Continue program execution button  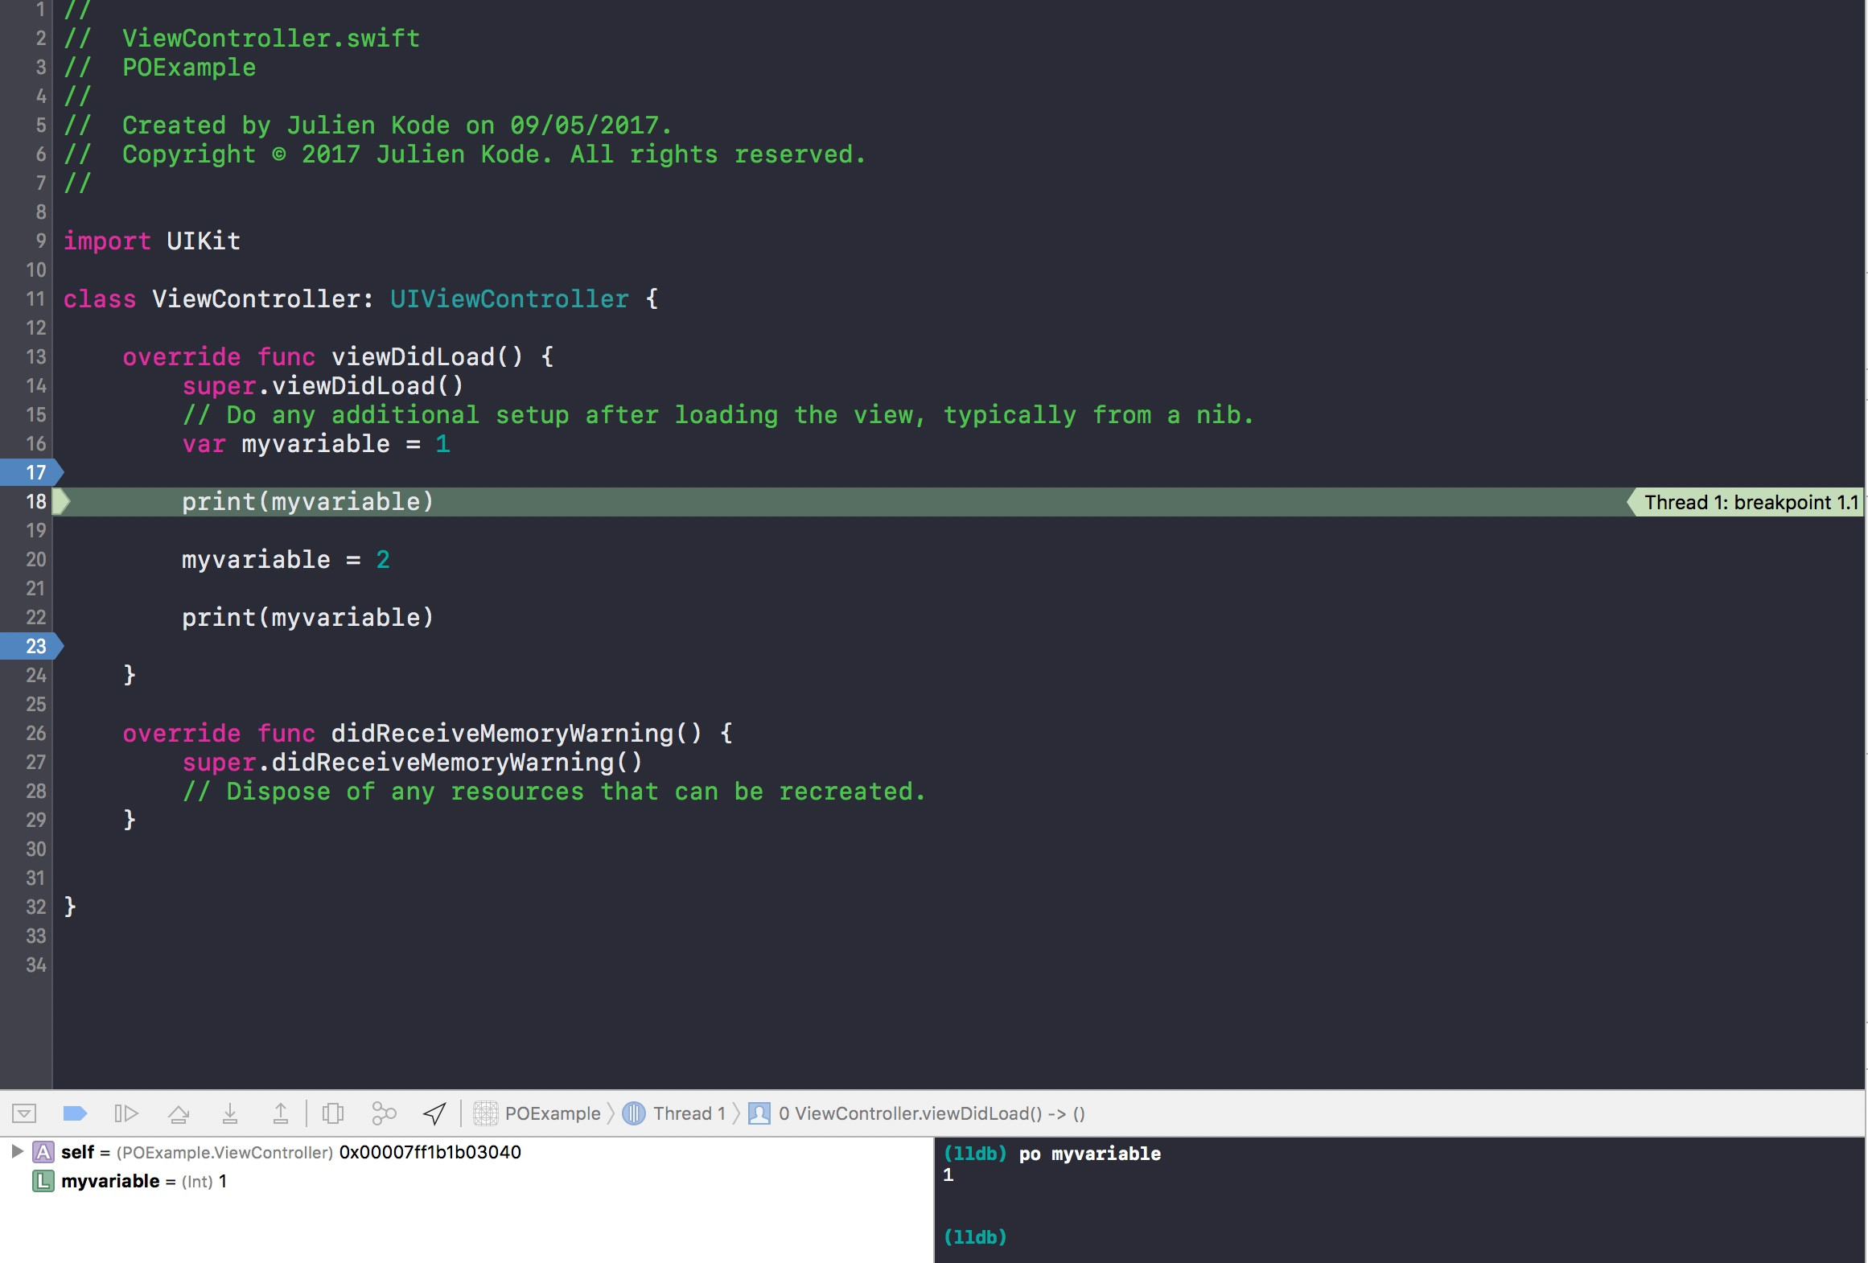tap(126, 1113)
